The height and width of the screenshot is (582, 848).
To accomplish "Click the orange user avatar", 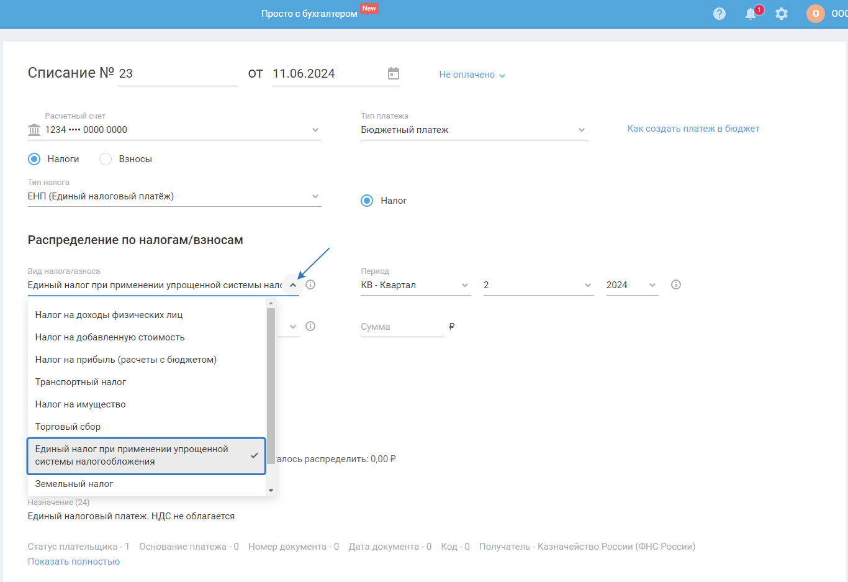I will pyautogui.click(x=816, y=14).
